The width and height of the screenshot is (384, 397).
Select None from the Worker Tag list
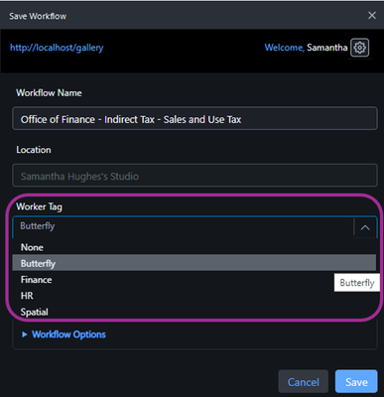click(x=194, y=247)
